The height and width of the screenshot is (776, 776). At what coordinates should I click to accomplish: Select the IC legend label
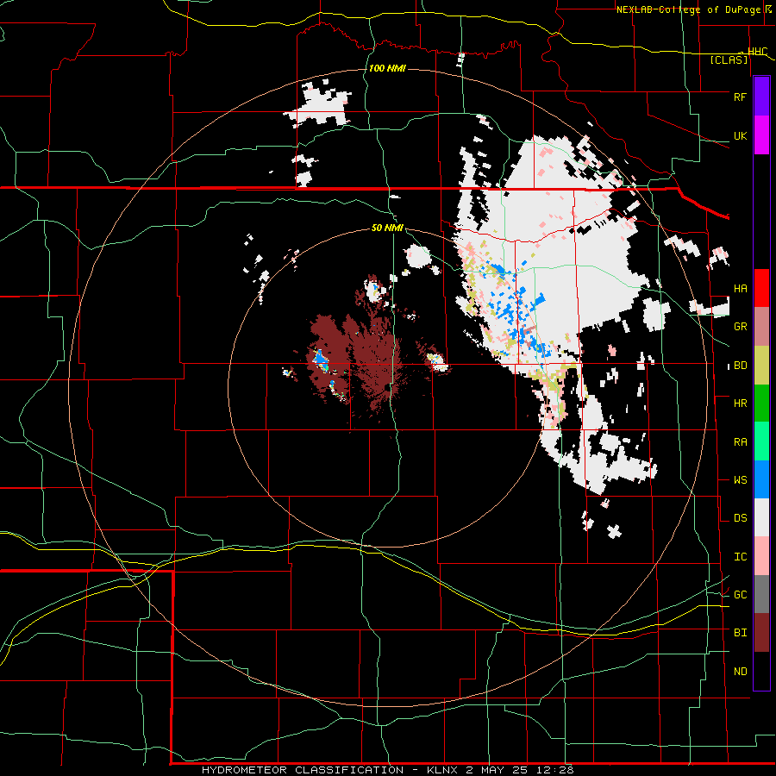click(740, 557)
